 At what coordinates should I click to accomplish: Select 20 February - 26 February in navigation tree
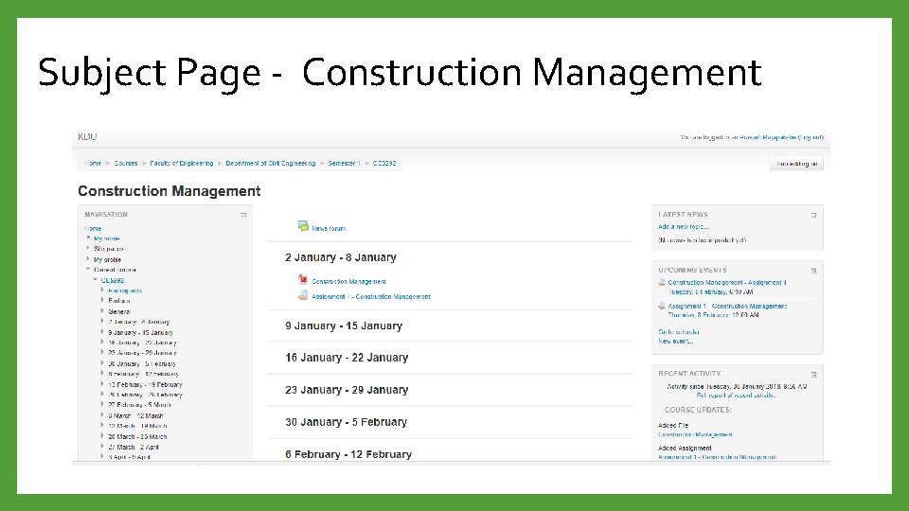[145, 396]
